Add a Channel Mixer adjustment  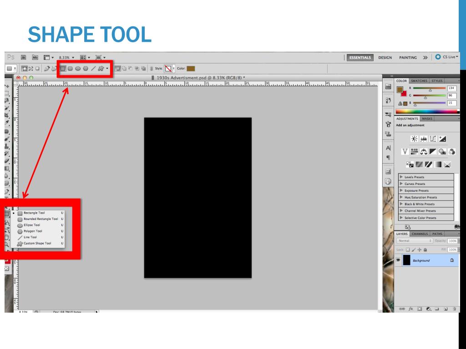(452, 152)
